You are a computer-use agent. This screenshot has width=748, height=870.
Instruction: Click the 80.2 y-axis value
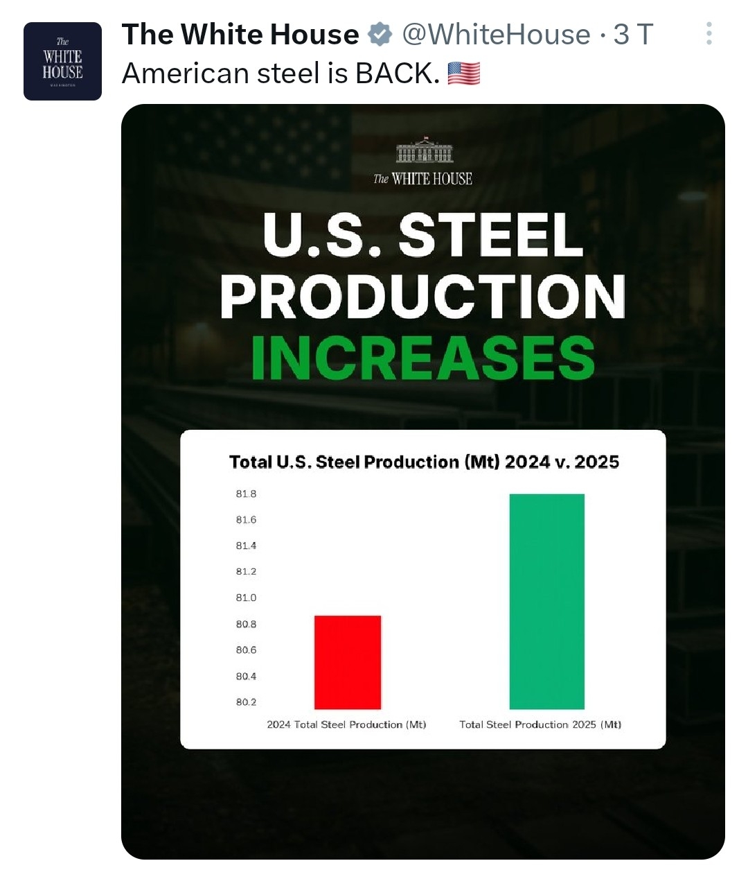point(246,702)
